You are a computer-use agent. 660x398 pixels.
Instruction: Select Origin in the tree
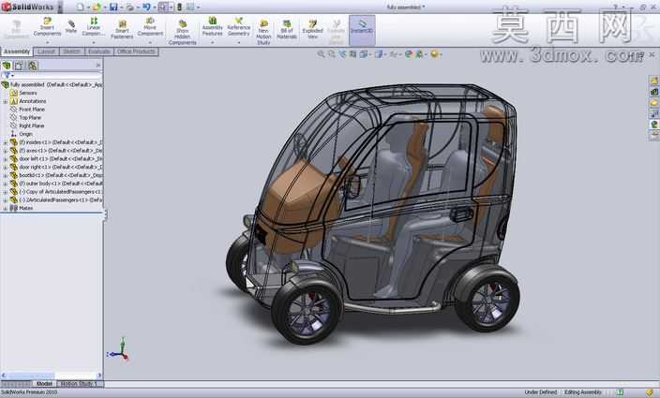25,134
